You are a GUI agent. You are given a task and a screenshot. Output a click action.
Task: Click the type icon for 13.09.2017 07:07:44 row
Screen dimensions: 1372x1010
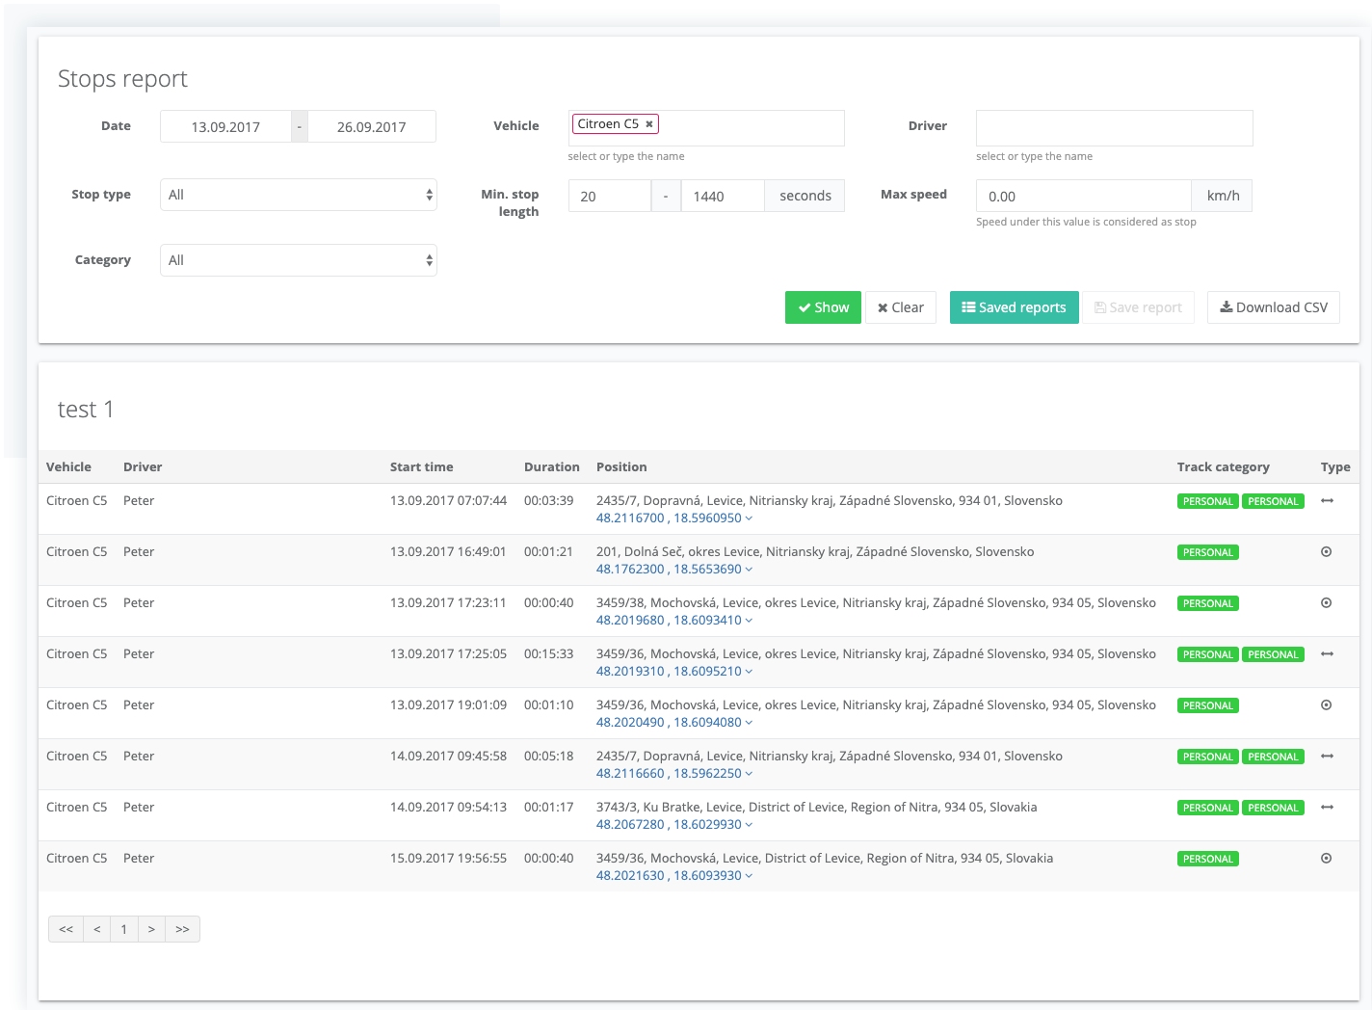(x=1327, y=501)
